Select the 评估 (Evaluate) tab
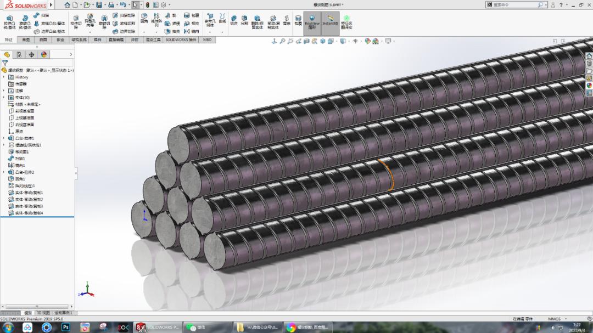The width and height of the screenshot is (593, 333). pyautogui.click(x=134, y=39)
